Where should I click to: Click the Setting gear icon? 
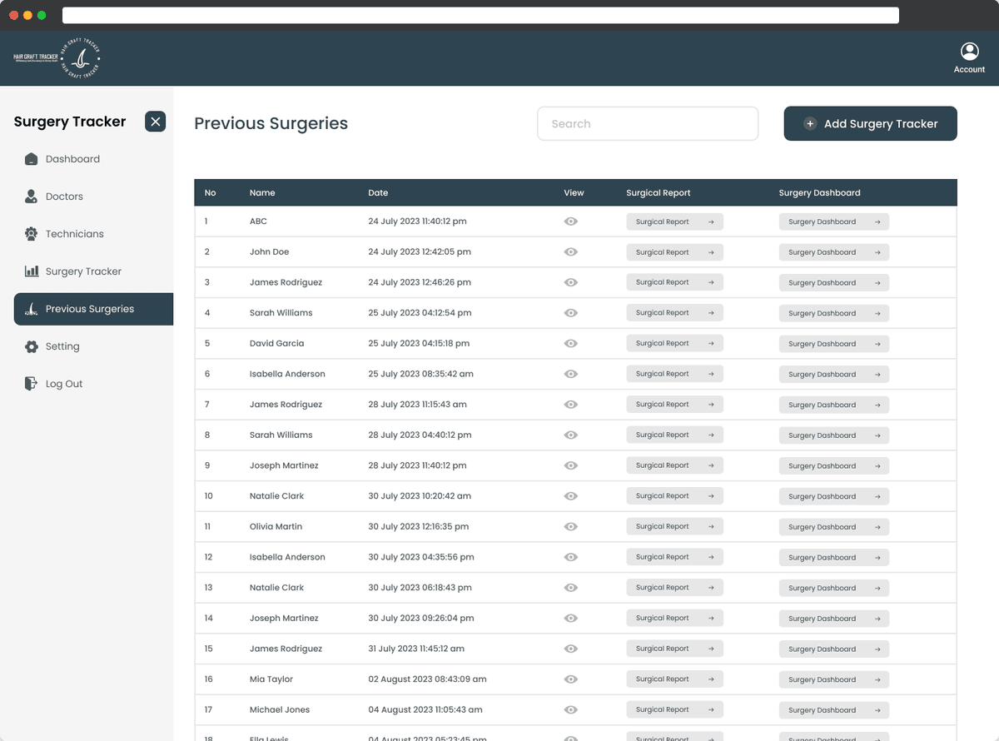(32, 346)
